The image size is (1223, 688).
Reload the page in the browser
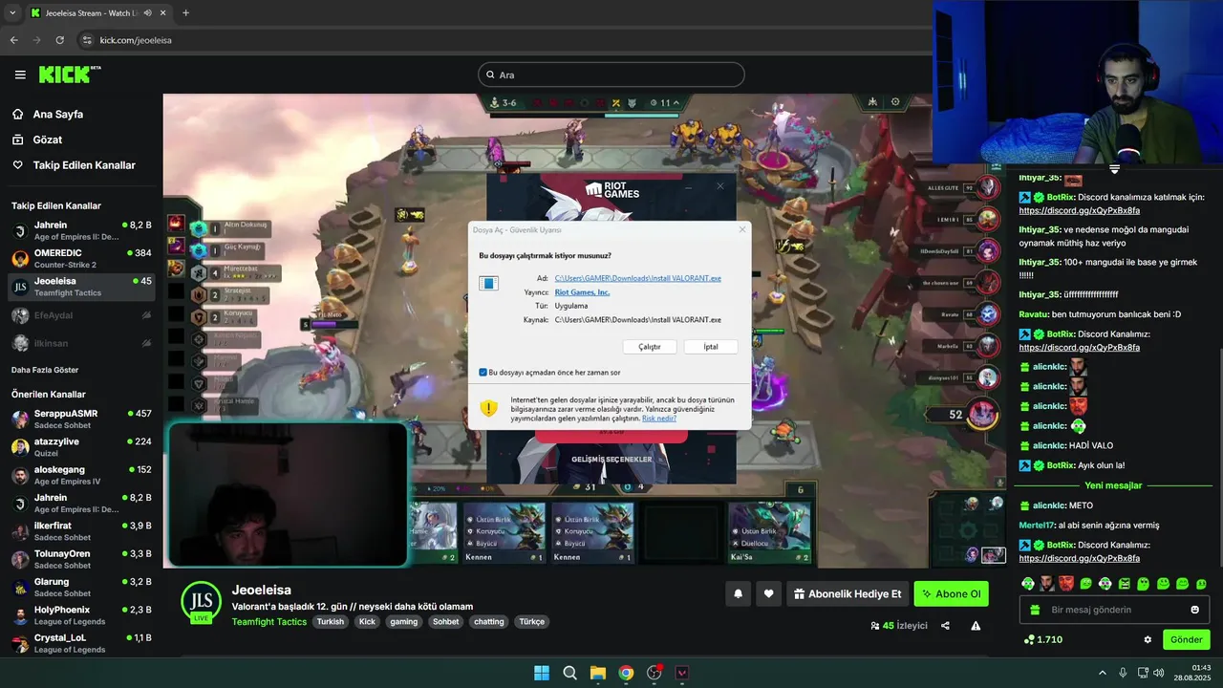(x=59, y=40)
